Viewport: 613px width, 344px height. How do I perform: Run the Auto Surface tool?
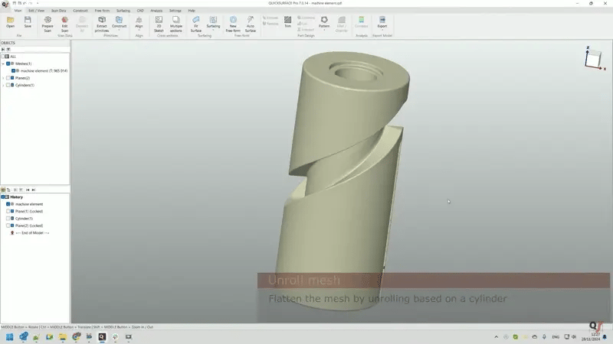251,21
